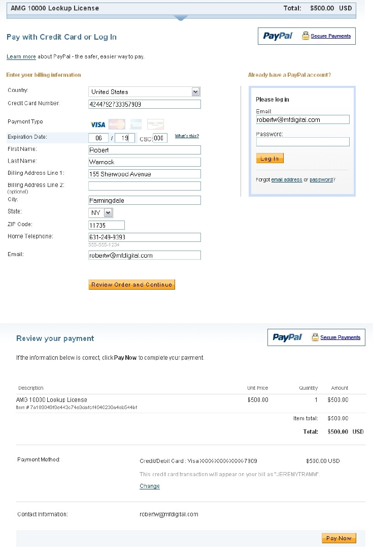Image resolution: width=373 pixels, height=560 pixels.
Task: Click the What's this? link beside CSC
Action: pyautogui.click(x=187, y=136)
